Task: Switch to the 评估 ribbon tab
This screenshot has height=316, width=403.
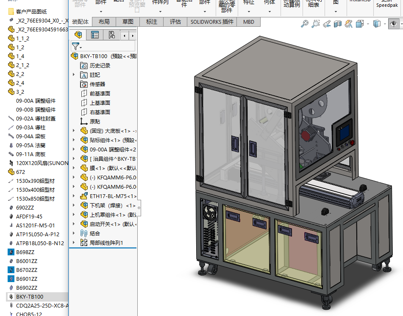Action: (175, 22)
